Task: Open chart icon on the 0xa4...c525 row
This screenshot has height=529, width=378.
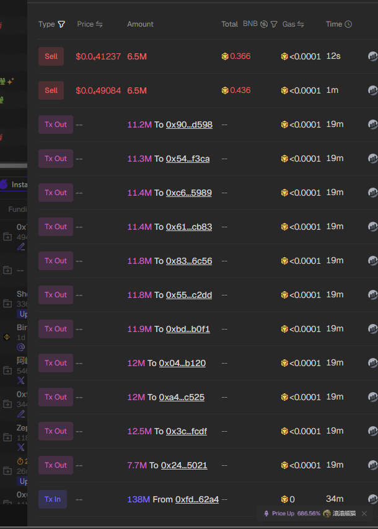Action: pos(372,397)
